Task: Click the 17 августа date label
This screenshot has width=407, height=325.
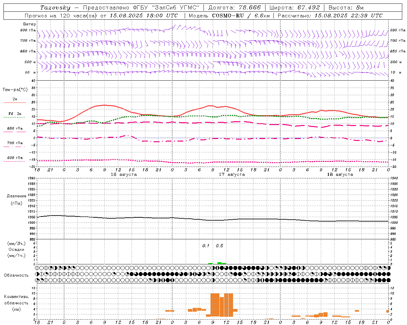Action: point(232,175)
